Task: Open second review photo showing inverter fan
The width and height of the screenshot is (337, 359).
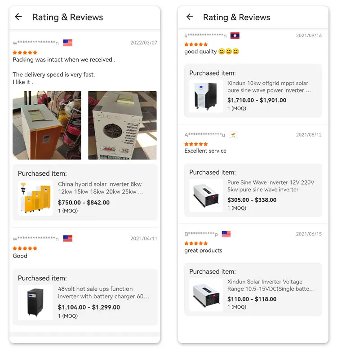Action: pos(122,125)
